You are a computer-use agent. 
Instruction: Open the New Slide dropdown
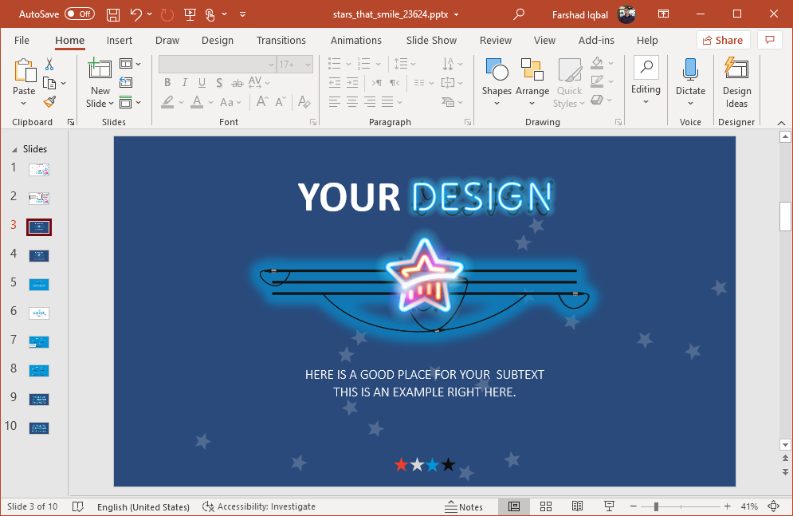[100, 103]
